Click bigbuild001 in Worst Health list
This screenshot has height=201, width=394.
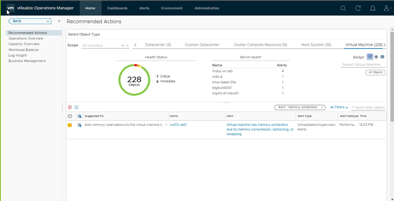[222, 88]
